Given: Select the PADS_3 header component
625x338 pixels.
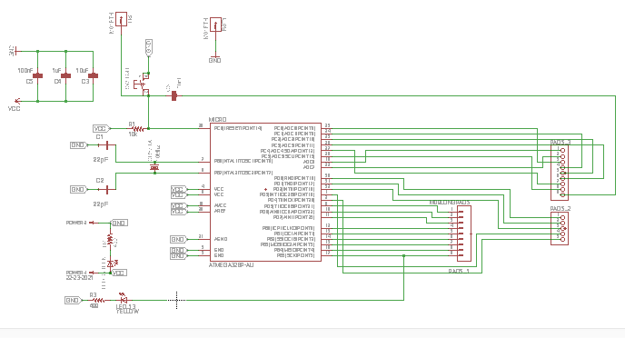Looking at the screenshot, I should (560, 173).
